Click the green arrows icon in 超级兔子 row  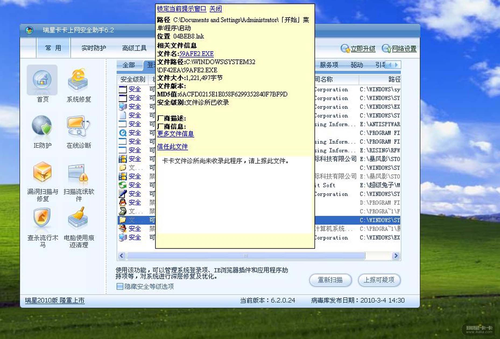point(122,185)
